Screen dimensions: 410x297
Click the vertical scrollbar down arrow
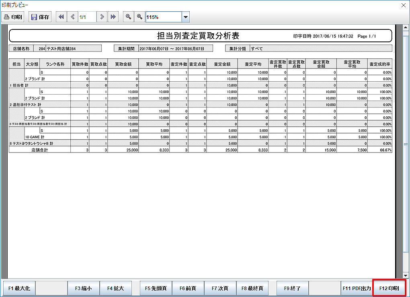tap(405, 275)
